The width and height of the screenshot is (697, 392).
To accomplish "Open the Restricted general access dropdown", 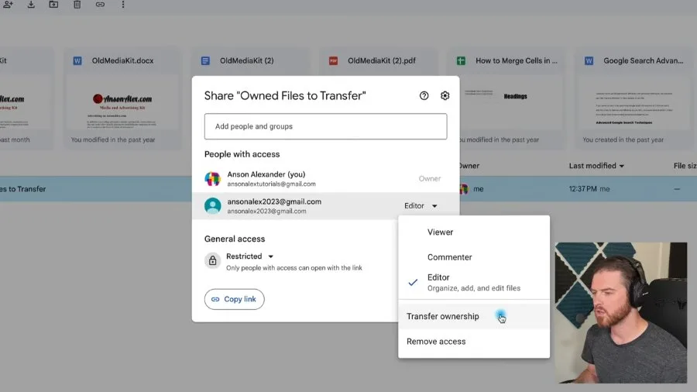I will tap(250, 256).
